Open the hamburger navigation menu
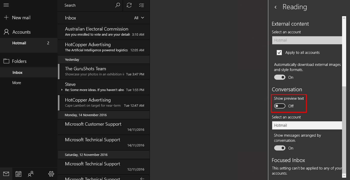The height and width of the screenshot is (180, 350). [x=6, y=5]
